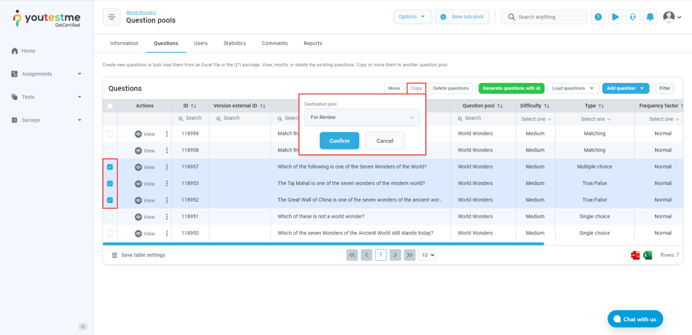
Task: Open the three-dot actions menu for question 118951
Action: [x=167, y=217]
